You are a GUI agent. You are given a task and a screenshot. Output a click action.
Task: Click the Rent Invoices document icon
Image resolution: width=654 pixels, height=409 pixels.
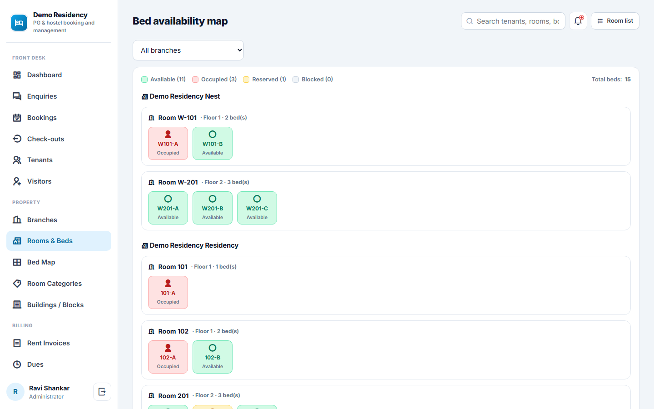click(x=17, y=343)
